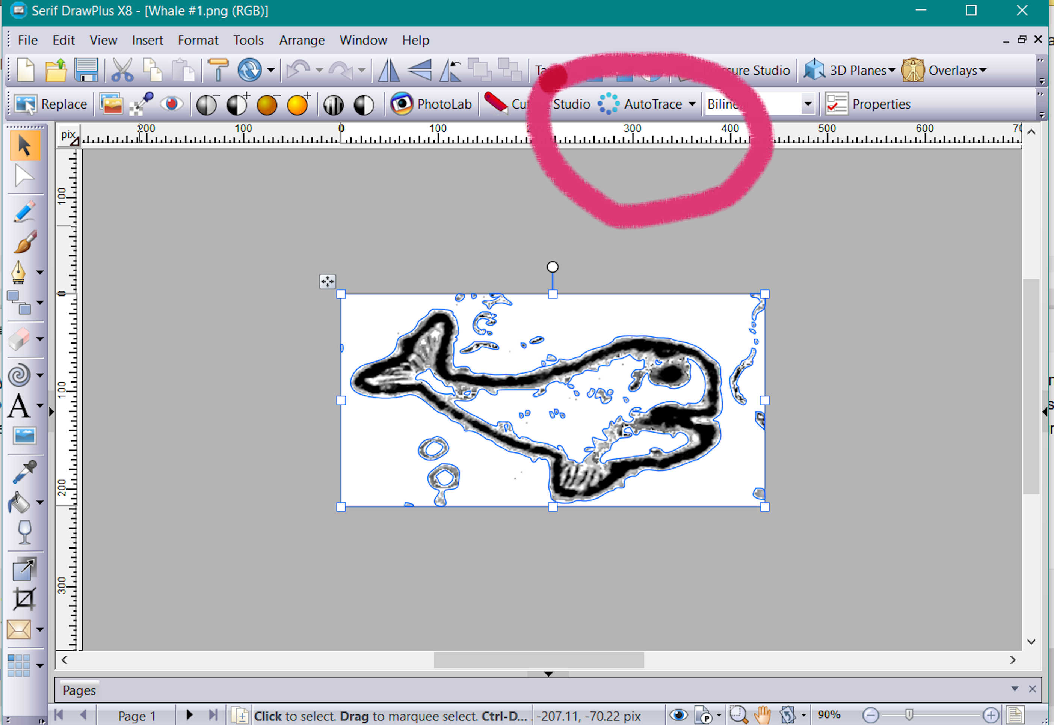Toggle the zoom marquee tool

click(738, 714)
